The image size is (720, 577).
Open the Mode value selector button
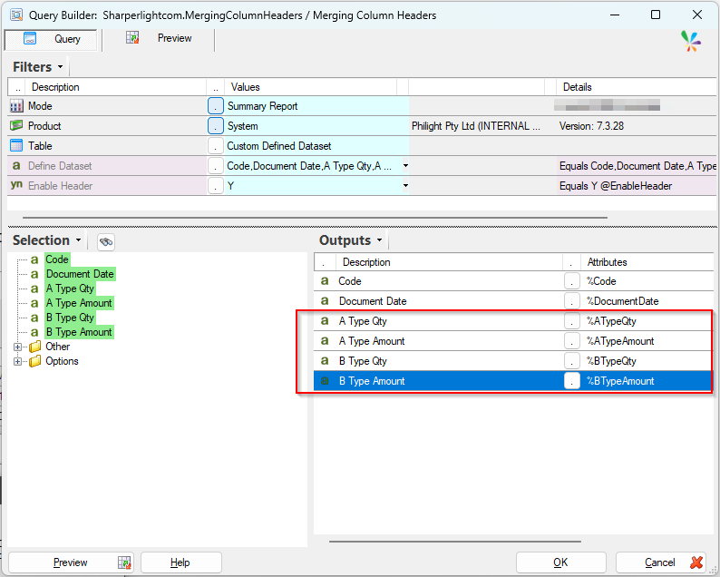[x=215, y=106]
